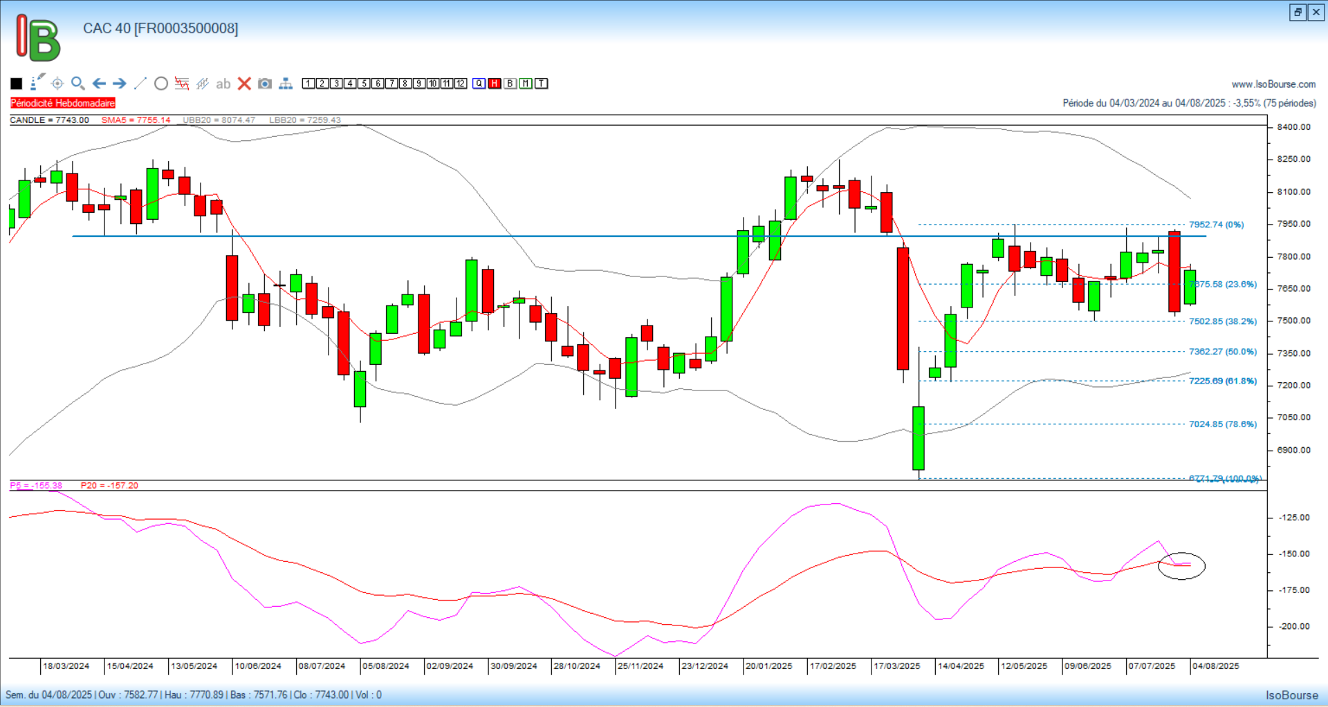Image resolution: width=1328 pixels, height=707 pixels.
Task: Add a text annotation with ab tool
Action: click(x=223, y=84)
